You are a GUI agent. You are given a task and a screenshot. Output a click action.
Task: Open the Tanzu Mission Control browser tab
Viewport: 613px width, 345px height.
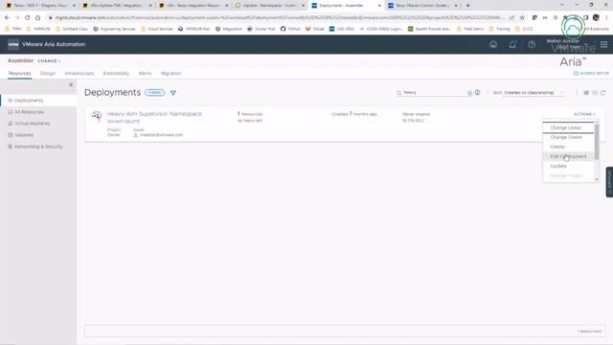point(423,6)
